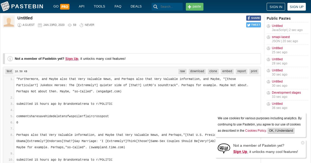Click the globe icon beside Development stages paste

point(268,93)
